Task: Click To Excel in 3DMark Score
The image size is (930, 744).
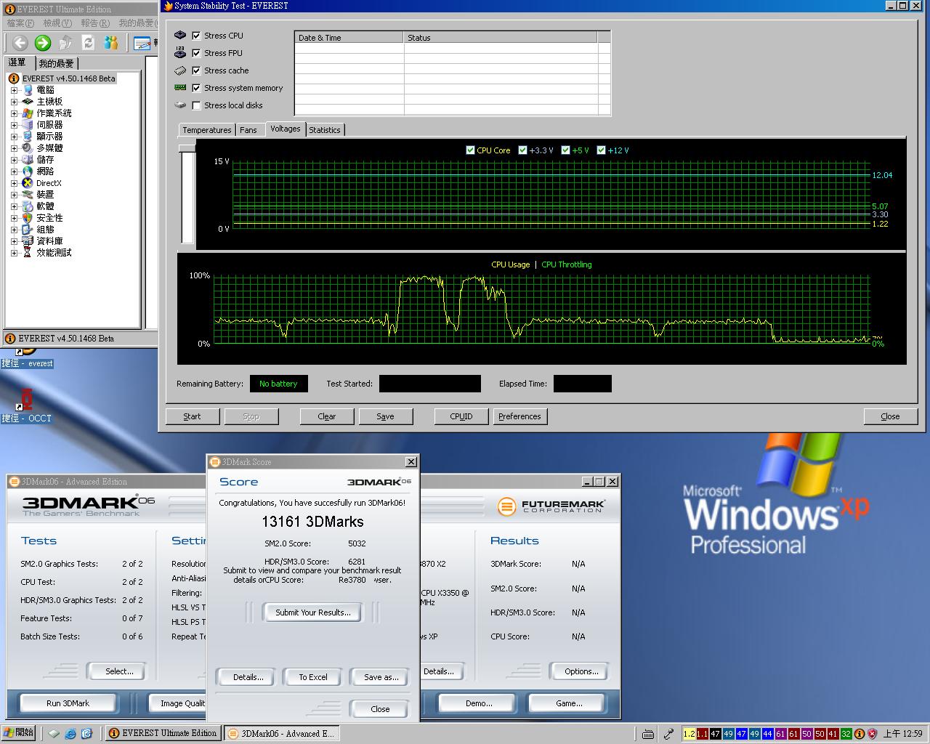Action: pos(313,677)
